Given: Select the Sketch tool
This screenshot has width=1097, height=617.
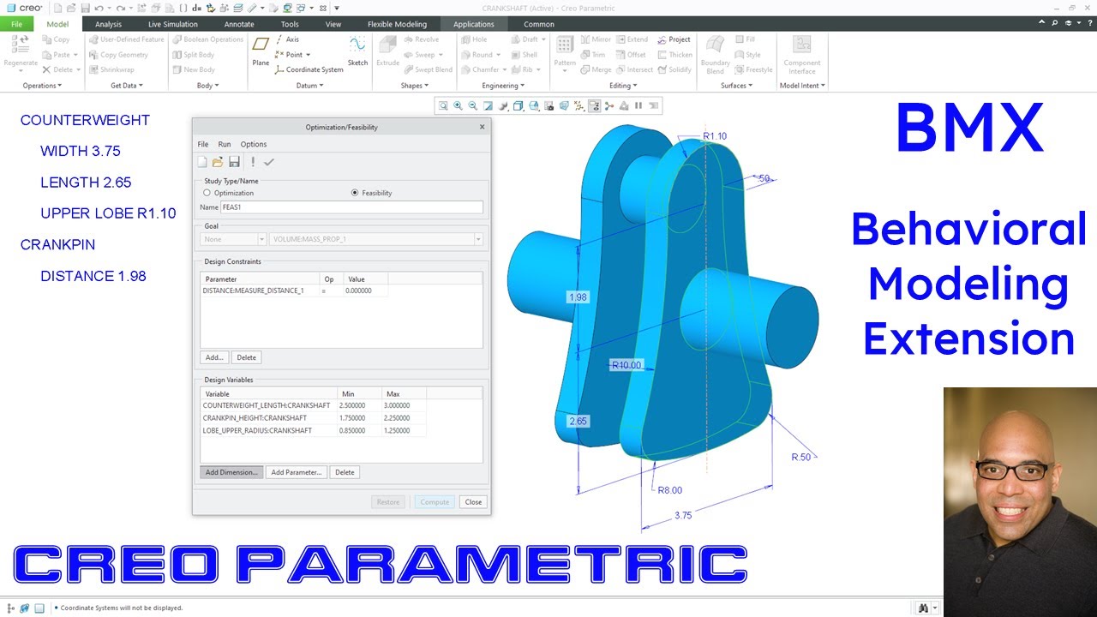Looking at the screenshot, I should pos(357,51).
